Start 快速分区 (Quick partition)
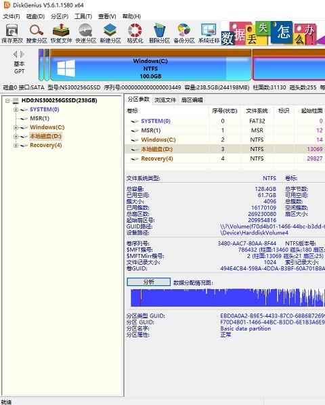 pyautogui.click(x=85, y=33)
